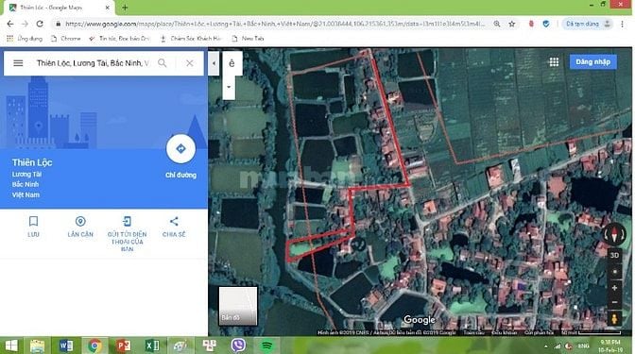Open a new browser tab with plus
Viewport: 635px width, 354px height.
(x=125, y=8)
